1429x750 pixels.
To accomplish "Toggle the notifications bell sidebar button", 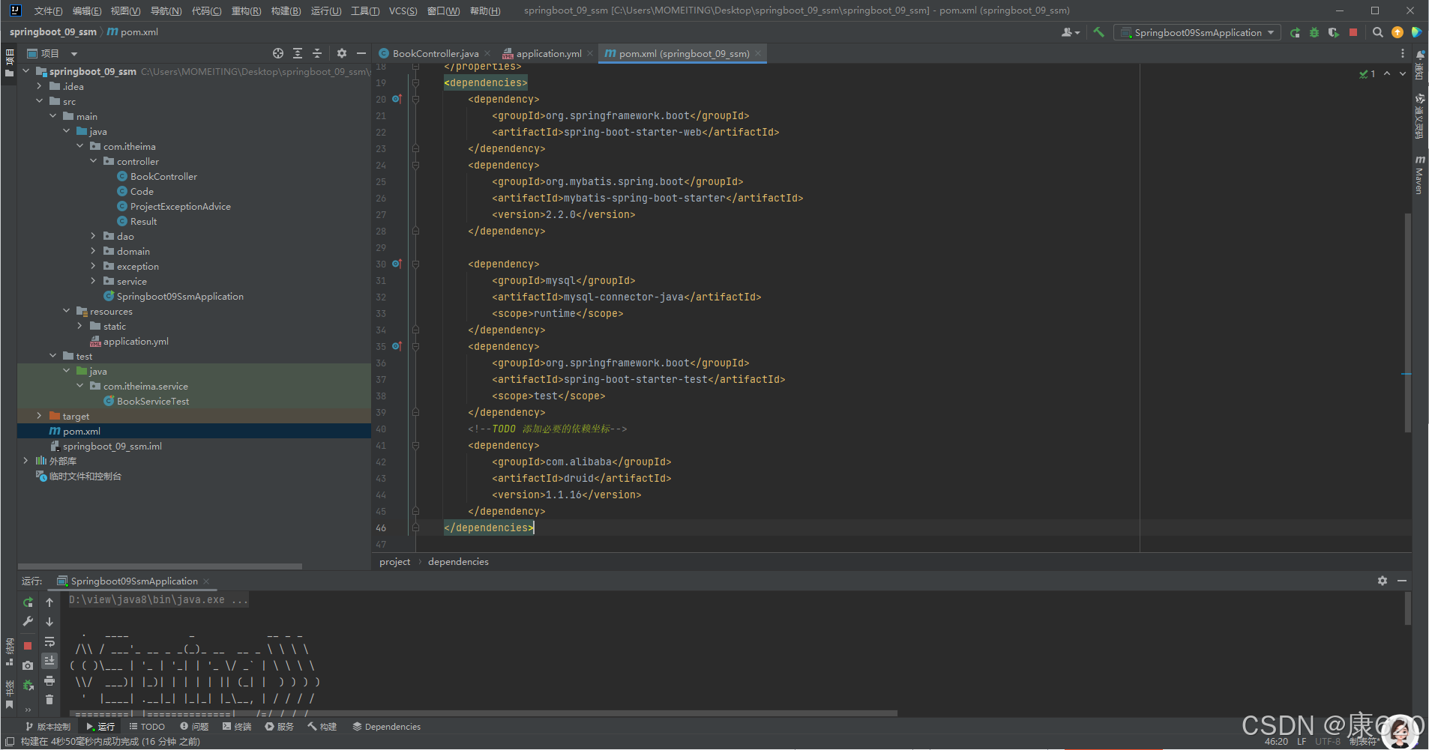I will click(x=1419, y=64).
